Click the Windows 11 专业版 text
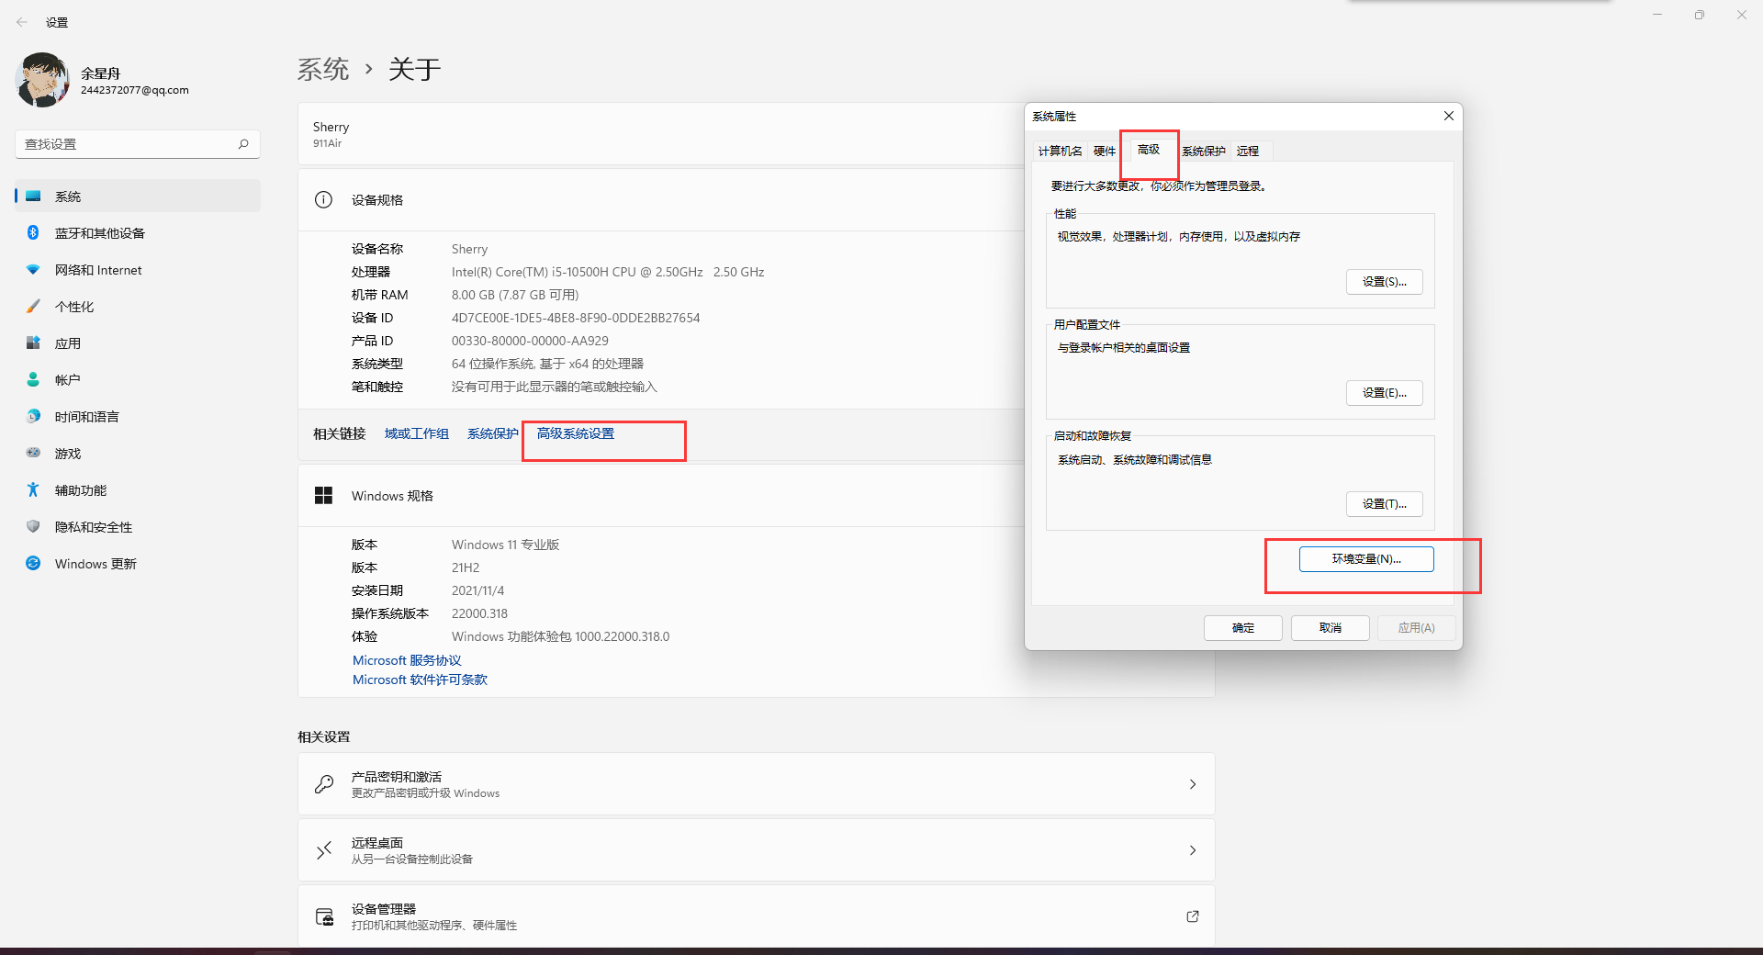Screen dimensions: 1763x955 (x=505, y=545)
